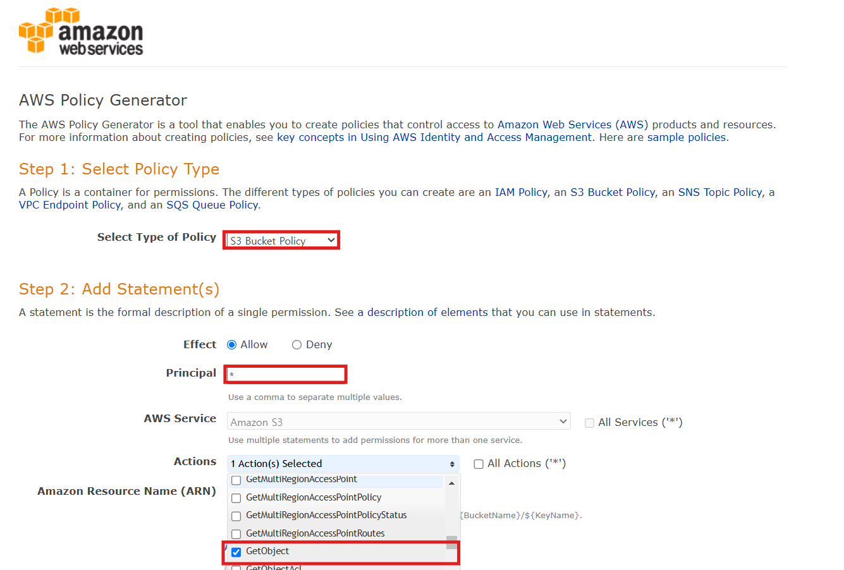Click the GetObject action label text
844x570 pixels.
pos(267,551)
